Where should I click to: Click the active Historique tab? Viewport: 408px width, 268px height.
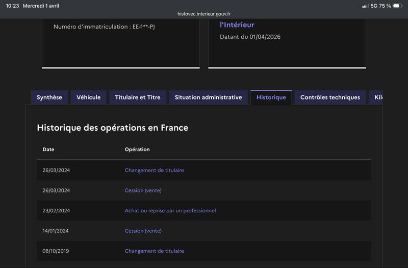tap(271, 98)
